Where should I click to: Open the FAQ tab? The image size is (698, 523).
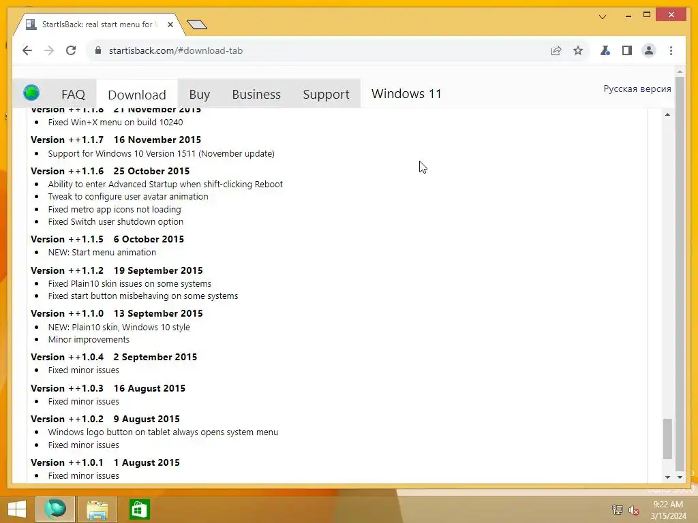click(x=74, y=94)
